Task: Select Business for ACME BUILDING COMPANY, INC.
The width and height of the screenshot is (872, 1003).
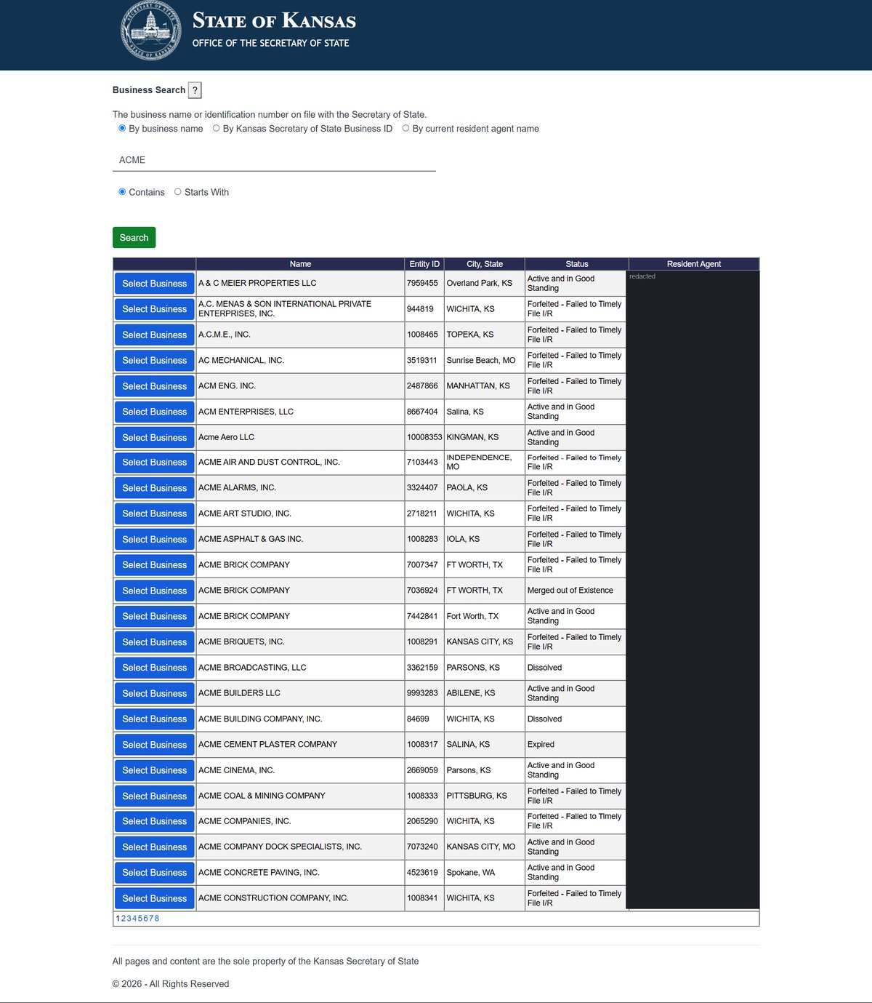Action: 154,719
